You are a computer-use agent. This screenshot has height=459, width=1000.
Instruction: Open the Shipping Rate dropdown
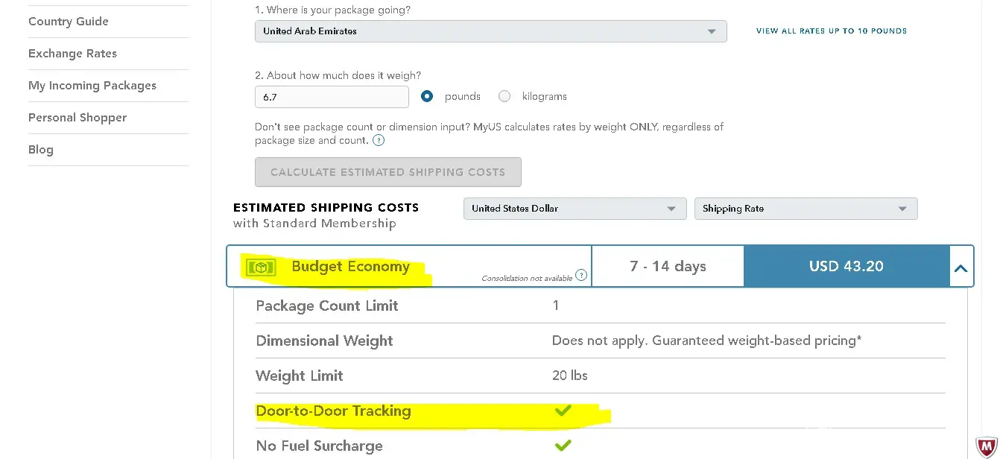pos(805,209)
